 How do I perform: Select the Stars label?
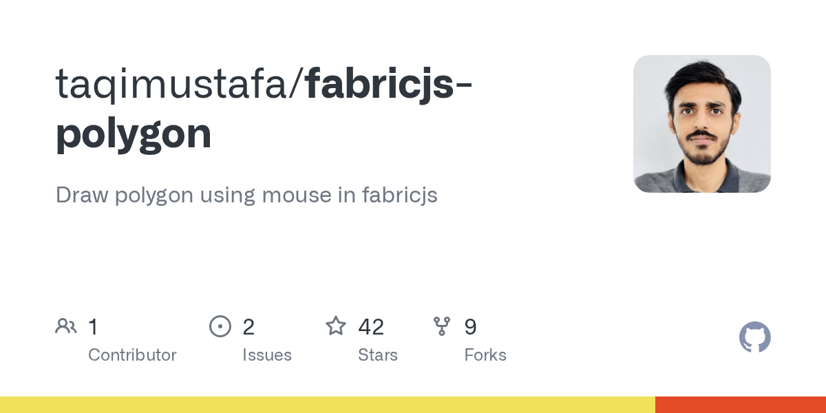[378, 355]
